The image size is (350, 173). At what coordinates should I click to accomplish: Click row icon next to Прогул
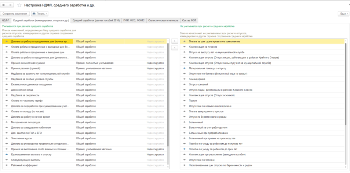[185, 101]
